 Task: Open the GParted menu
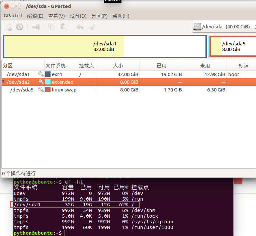[x=13, y=16]
